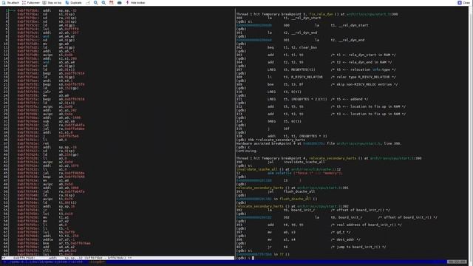Screen dimensions: 473x266
Task: Click the 'jr t4 /* jump to board_init_r() */' line
Action: click(311, 247)
